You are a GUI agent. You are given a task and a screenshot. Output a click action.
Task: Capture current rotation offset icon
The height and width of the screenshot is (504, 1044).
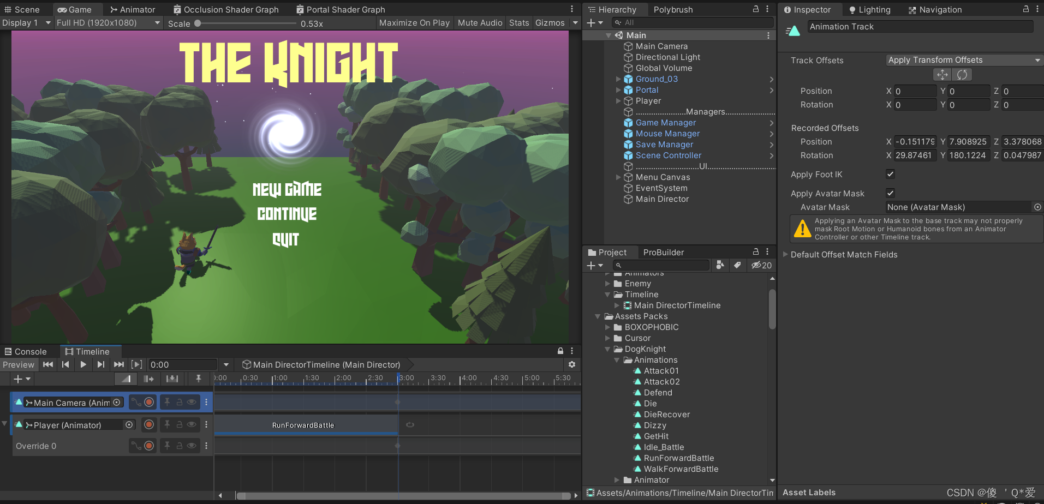tap(962, 75)
